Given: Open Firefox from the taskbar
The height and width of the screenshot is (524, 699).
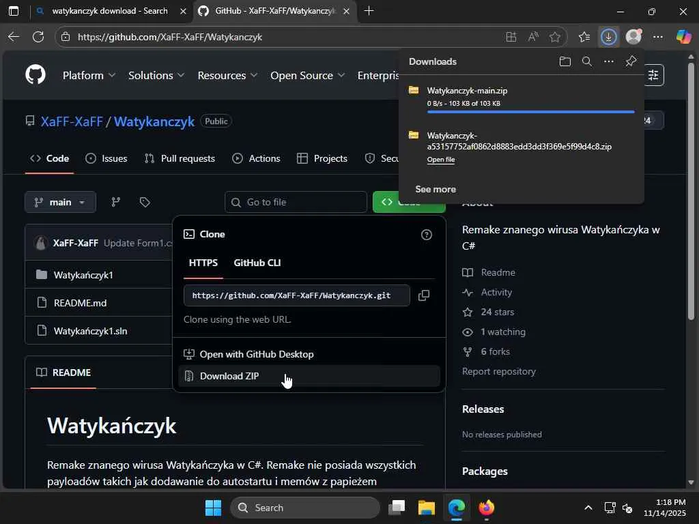Looking at the screenshot, I should pyautogui.click(x=486, y=508).
